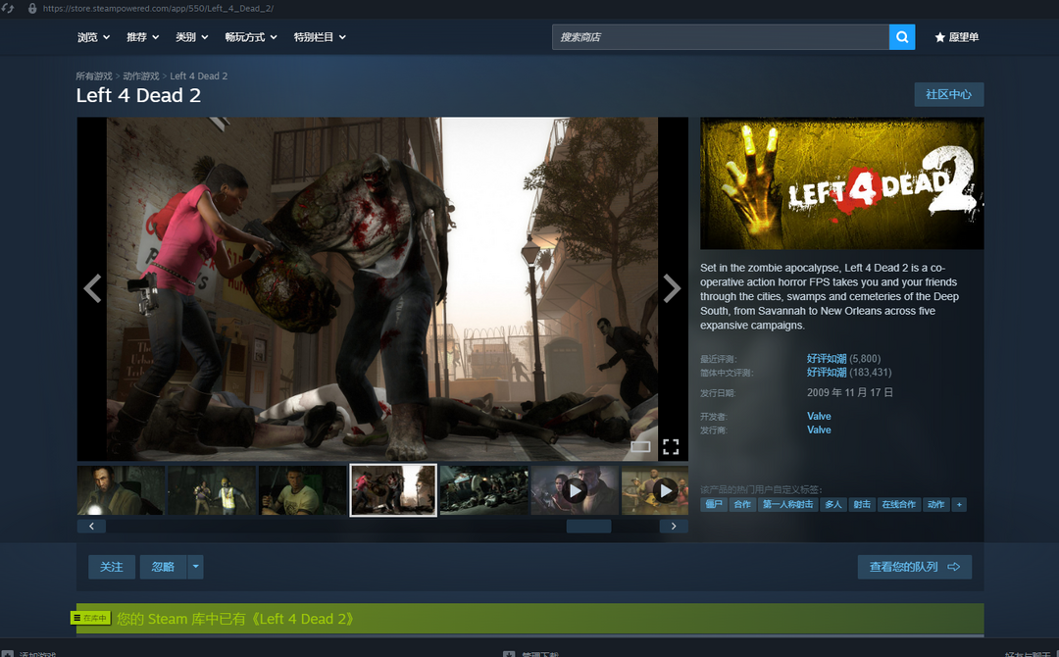Select the 在线合作 tag
Image resolution: width=1059 pixels, height=657 pixels.
[899, 504]
